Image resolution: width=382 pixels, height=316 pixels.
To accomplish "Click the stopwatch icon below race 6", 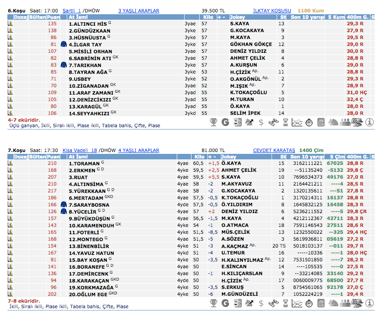I will (x=309, y=122).
